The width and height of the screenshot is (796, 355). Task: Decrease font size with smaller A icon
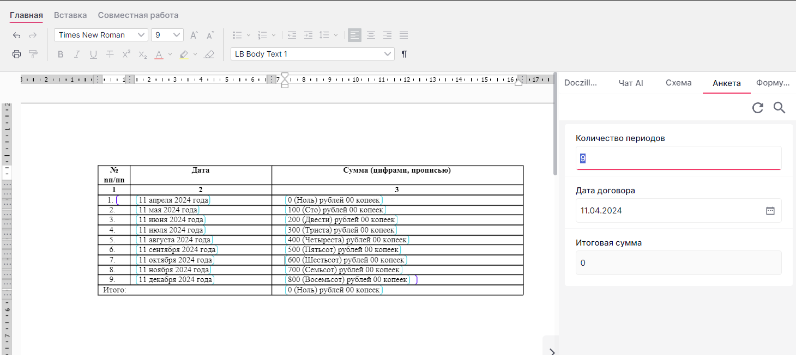[x=210, y=35]
